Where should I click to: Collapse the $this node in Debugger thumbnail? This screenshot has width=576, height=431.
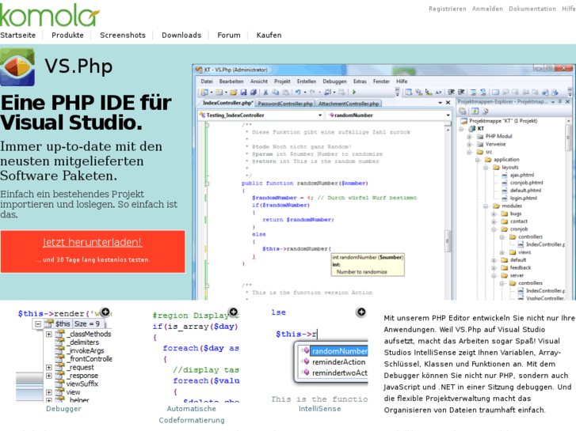click(x=38, y=324)
